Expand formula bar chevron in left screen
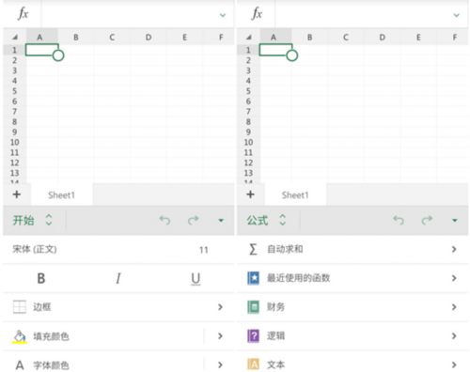The image size is (470, 372). click(x=223, y=15)
